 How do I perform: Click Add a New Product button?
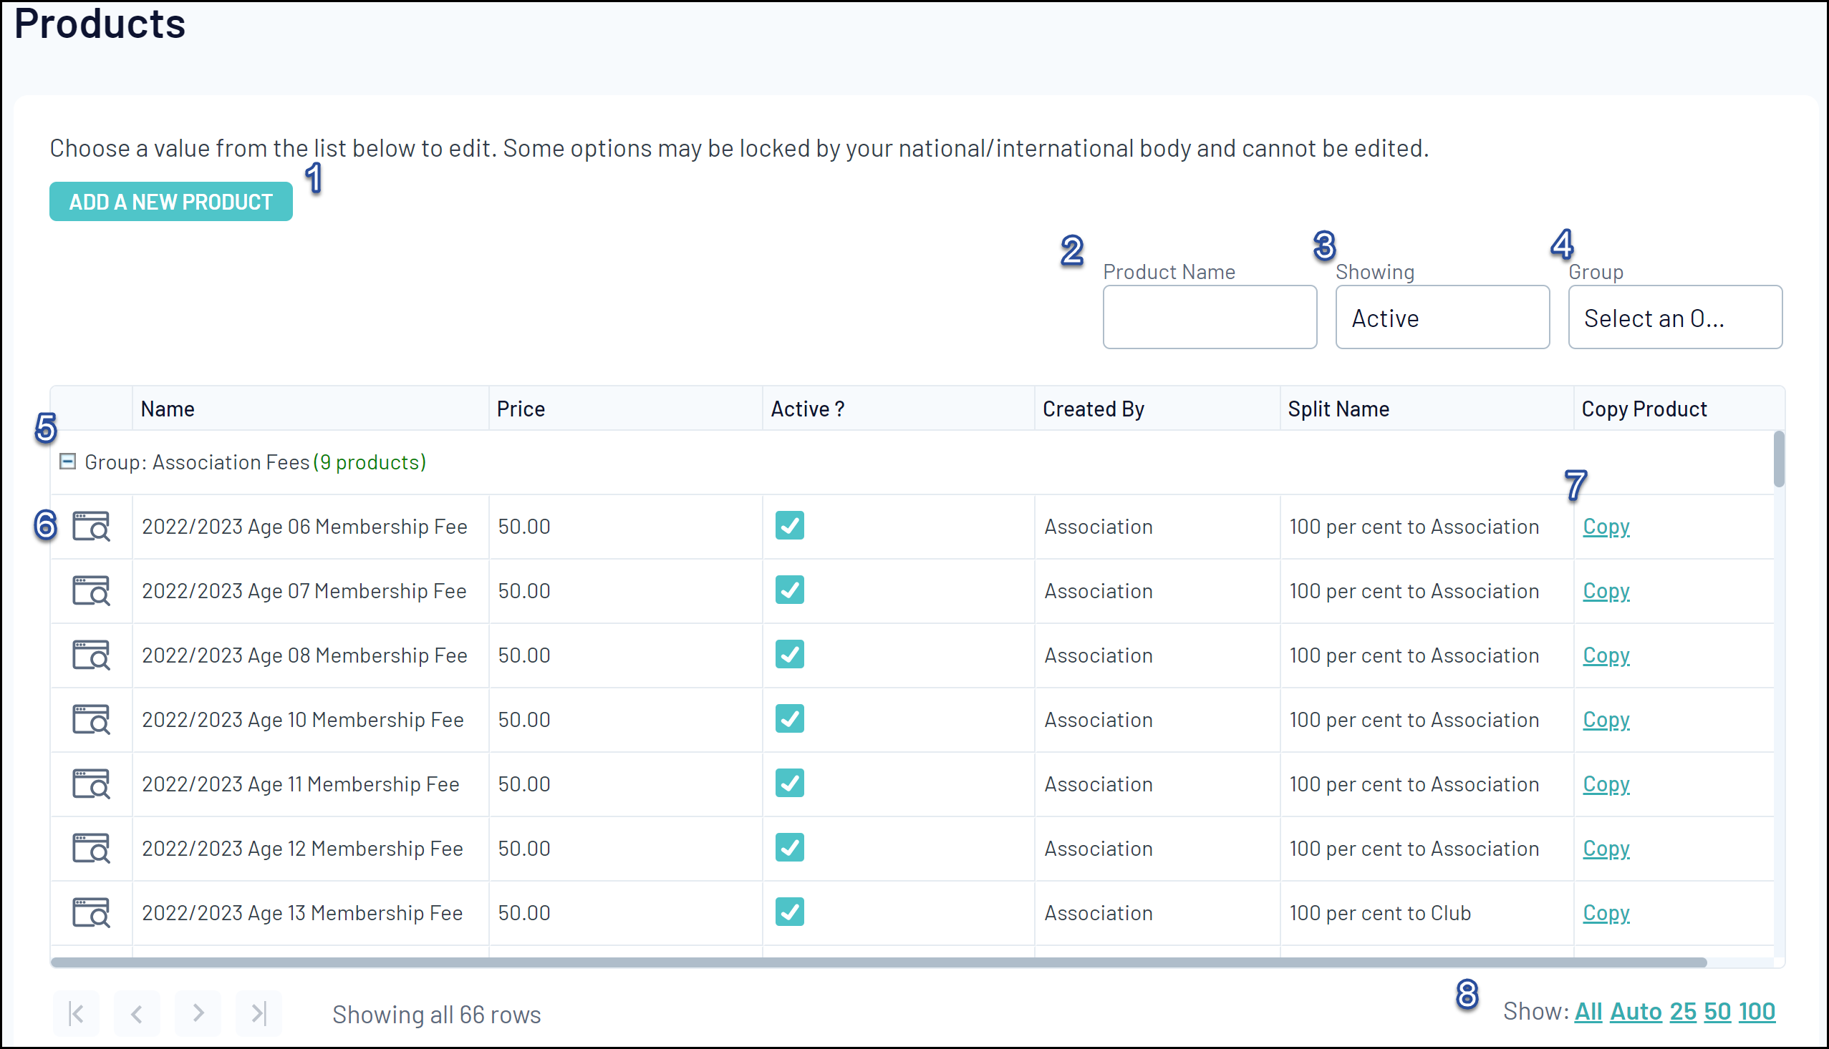click(171, 202)
